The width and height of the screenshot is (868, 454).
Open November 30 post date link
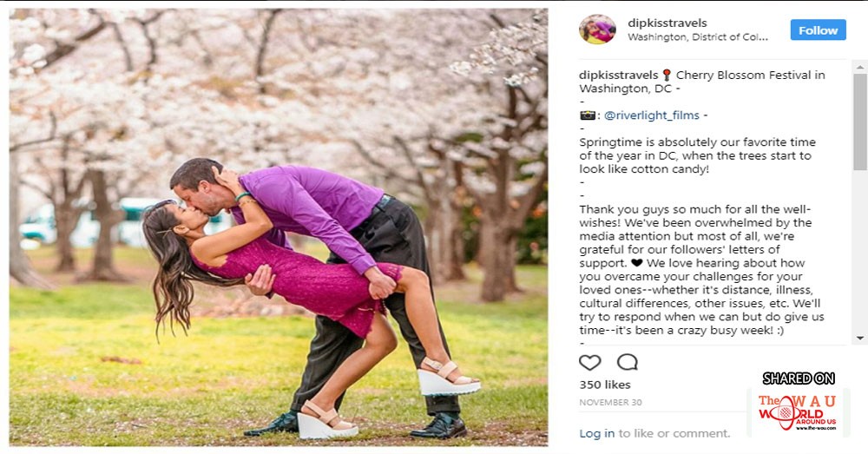tap(610, 403)
